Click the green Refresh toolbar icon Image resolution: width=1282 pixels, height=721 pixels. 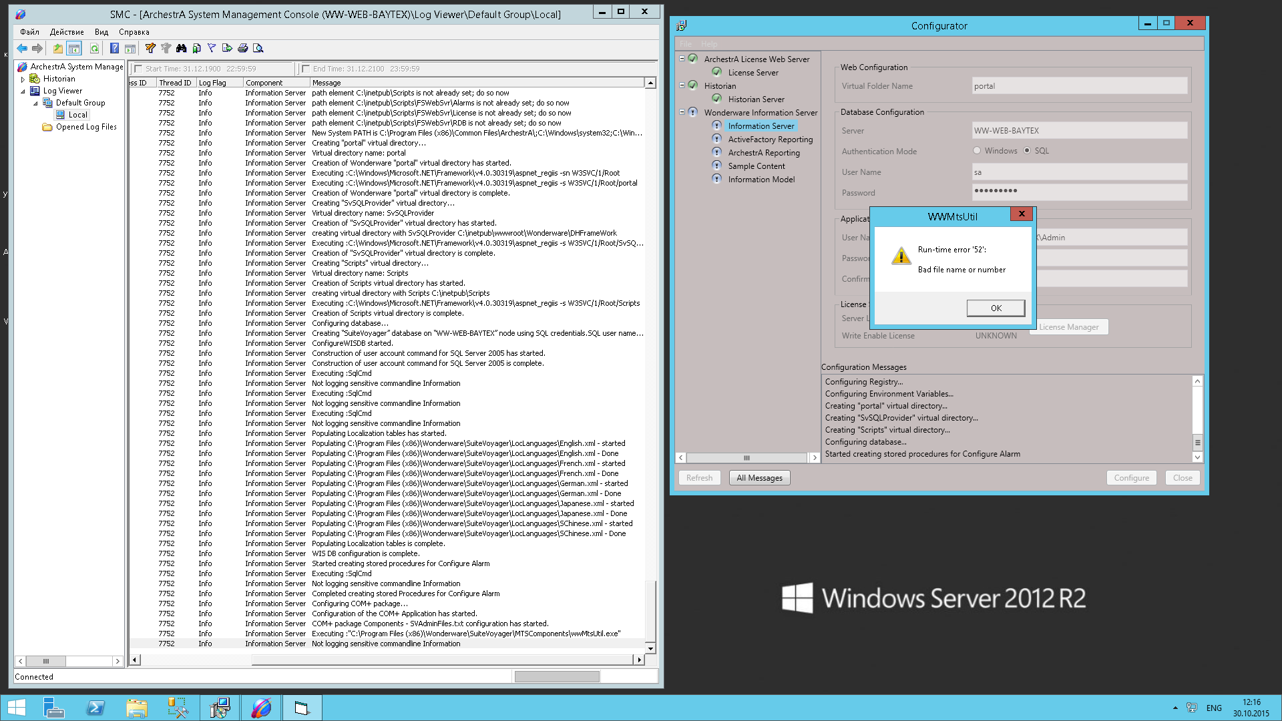click(x=95, y=48)
